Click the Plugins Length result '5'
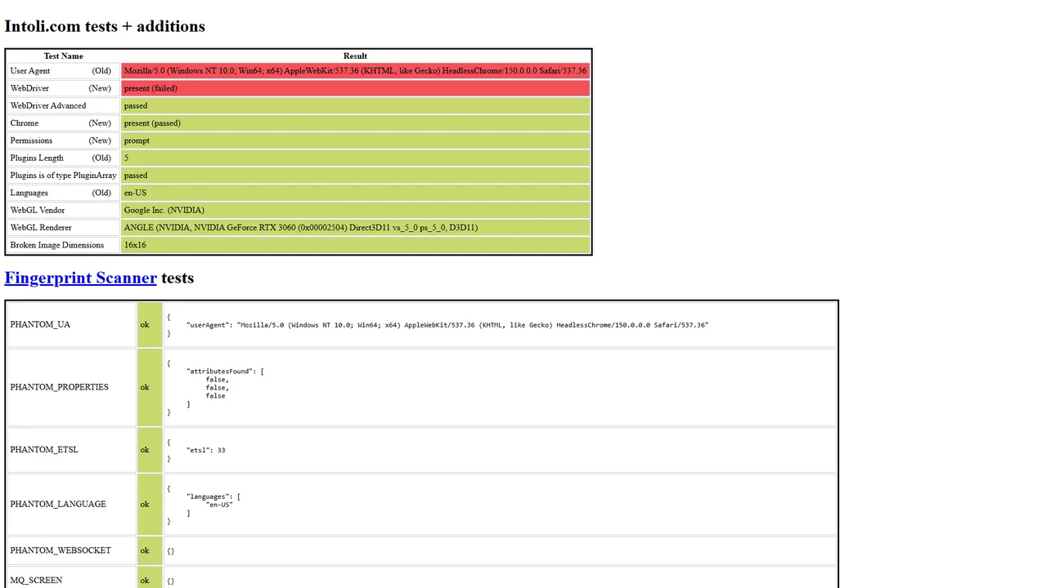This screenshot has width=1047, height=588. pos(355,158)
